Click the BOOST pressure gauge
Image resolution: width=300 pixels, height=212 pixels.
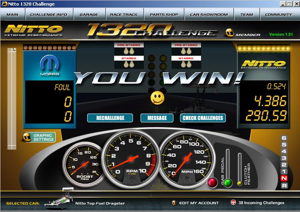point(83,164)
